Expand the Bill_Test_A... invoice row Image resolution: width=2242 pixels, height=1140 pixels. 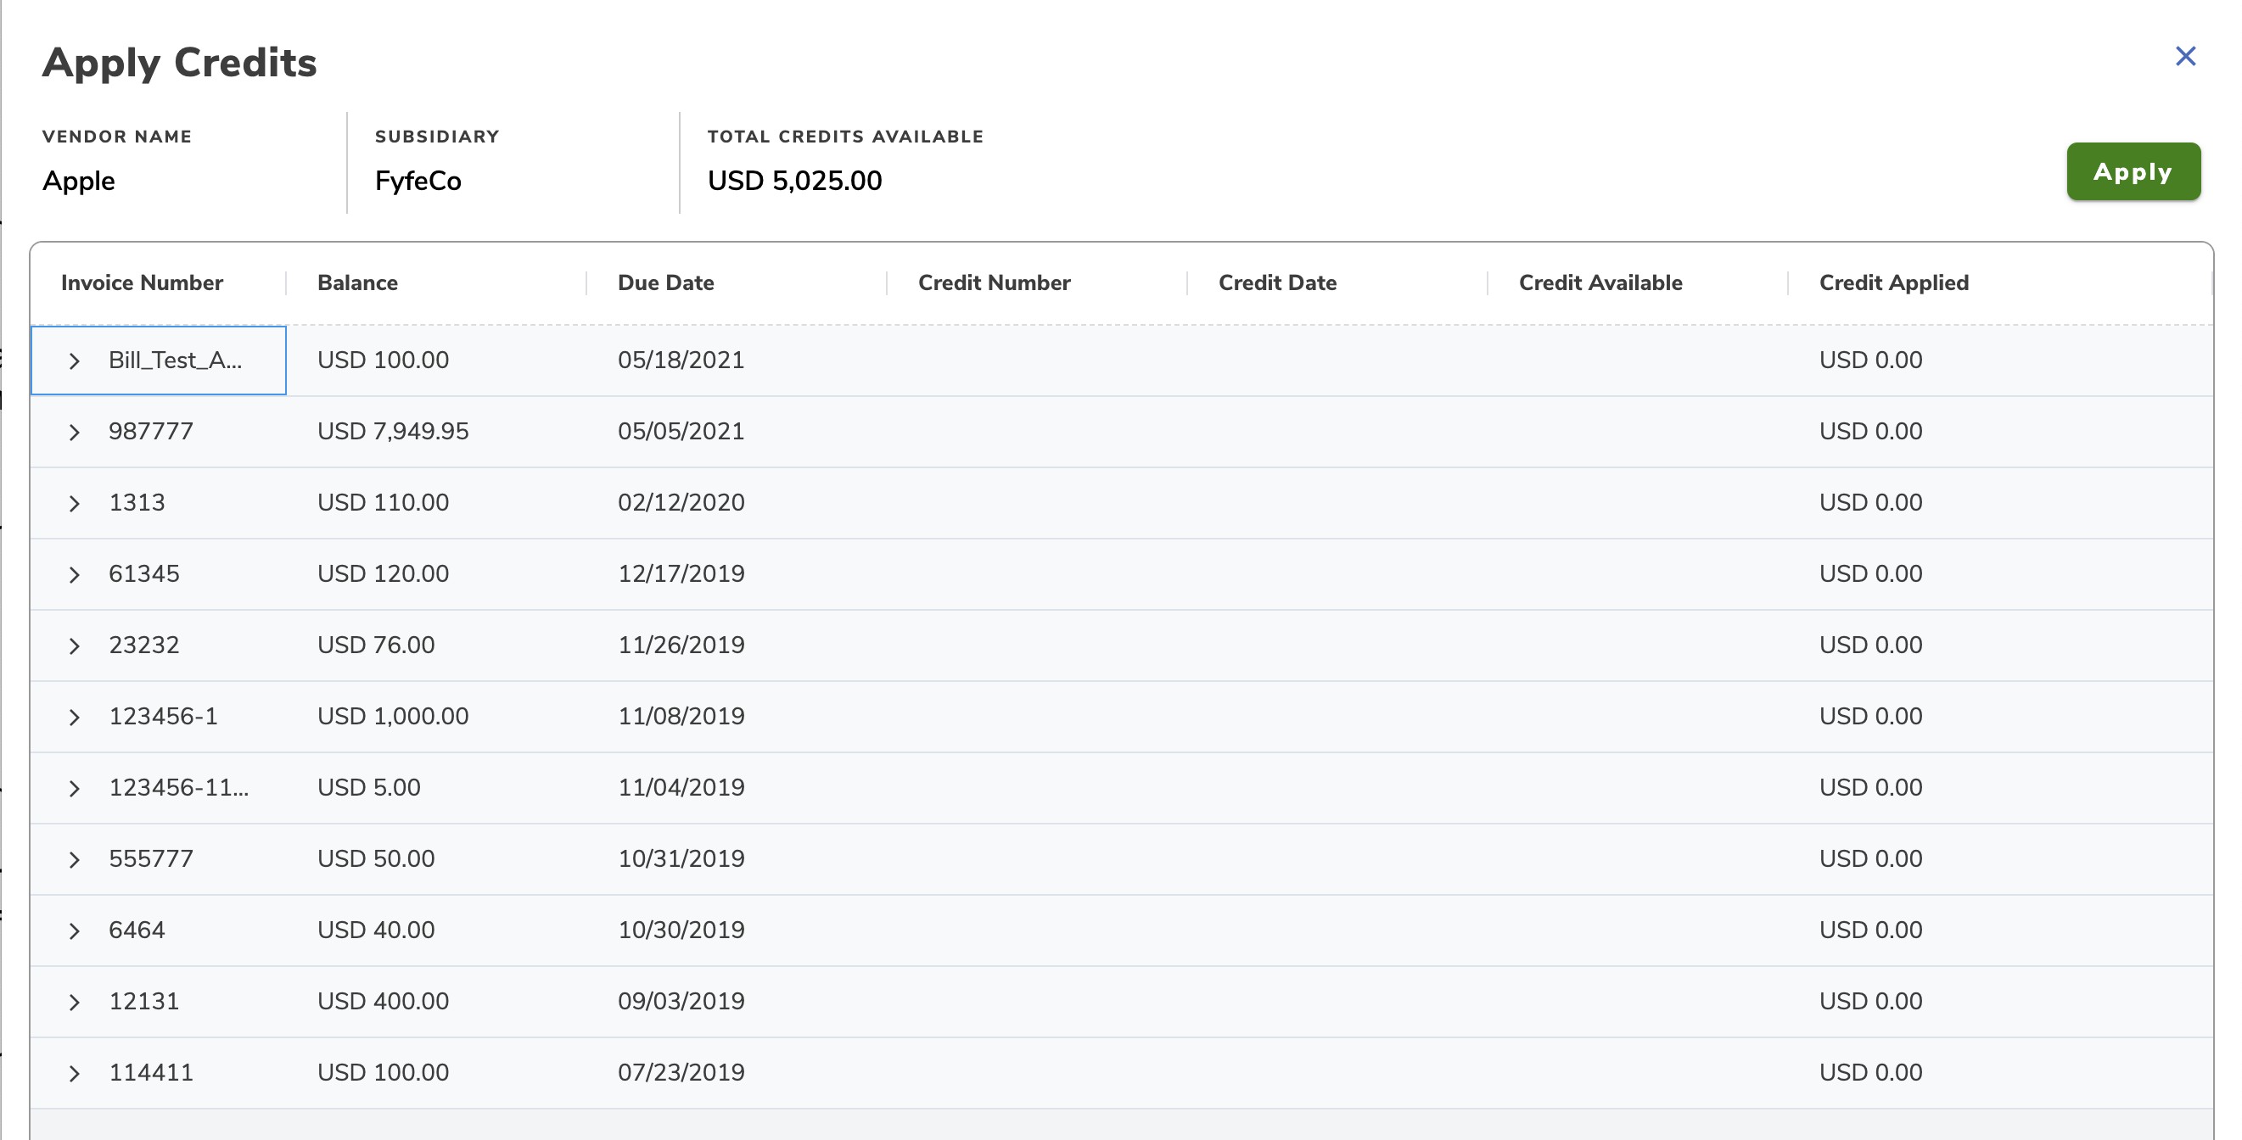coord(74,361)
